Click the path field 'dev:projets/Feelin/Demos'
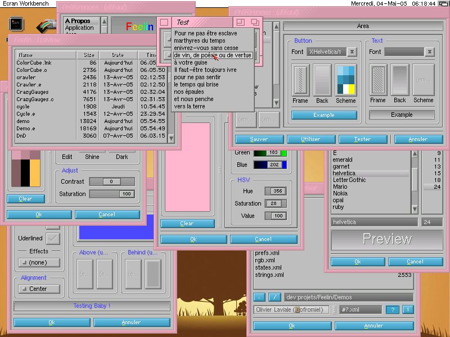This screenshot has width=450, height=337. click(348, 297)
